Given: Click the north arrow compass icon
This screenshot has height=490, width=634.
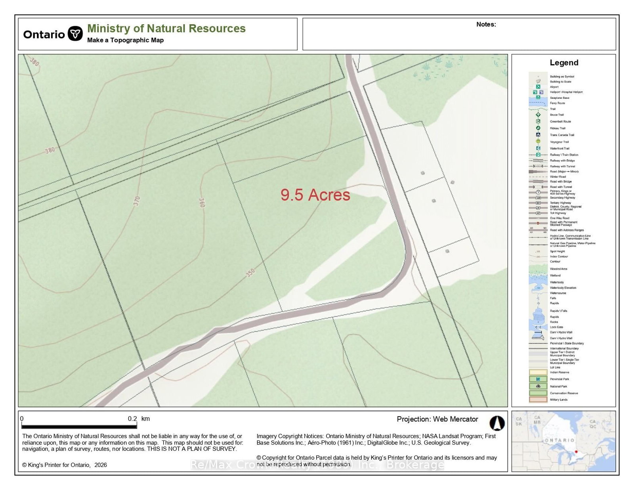Looking at the screenshot, I should tap(497, 423).
